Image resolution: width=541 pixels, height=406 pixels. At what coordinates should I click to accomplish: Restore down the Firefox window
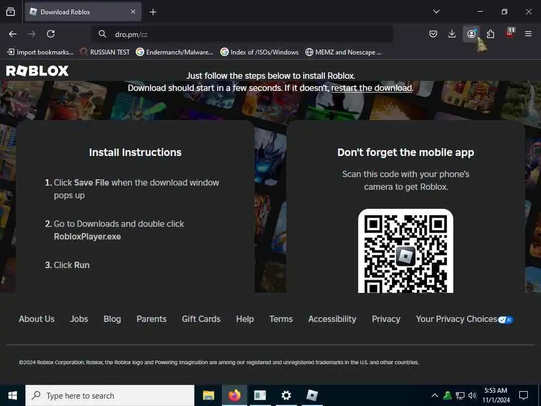505,12
